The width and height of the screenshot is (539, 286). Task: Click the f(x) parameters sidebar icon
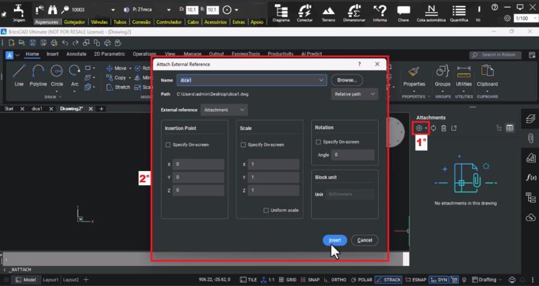pyautogui.click(x=530, y=177)
